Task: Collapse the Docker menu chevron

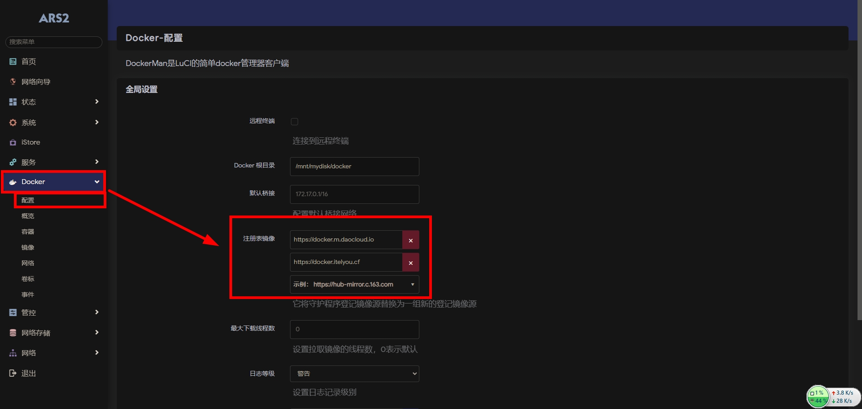Action: coord(97,182)
